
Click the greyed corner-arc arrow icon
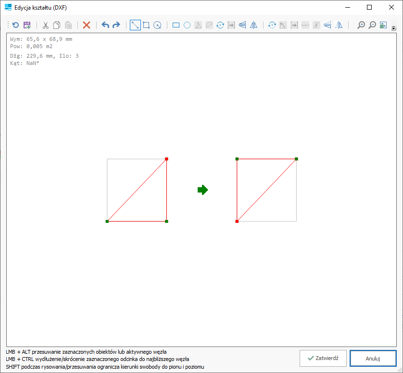[x=283, y=25]
